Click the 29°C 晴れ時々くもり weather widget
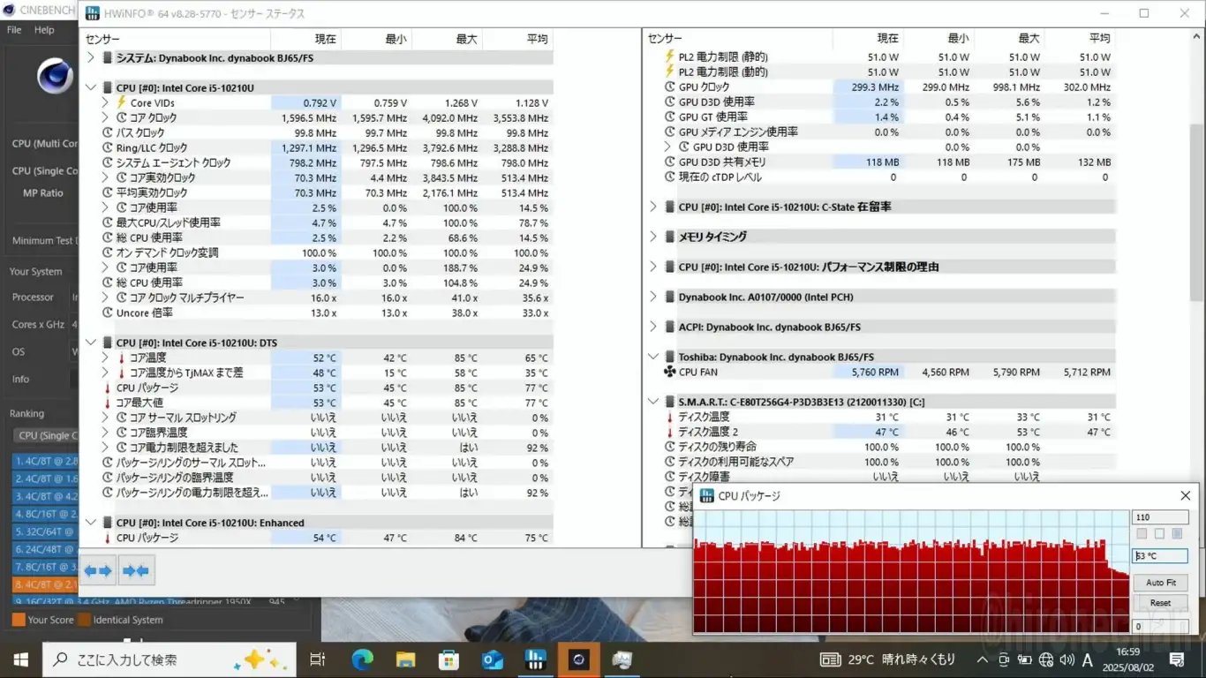The width and height of the screenshot is (1206, 678). pos(888,659)
